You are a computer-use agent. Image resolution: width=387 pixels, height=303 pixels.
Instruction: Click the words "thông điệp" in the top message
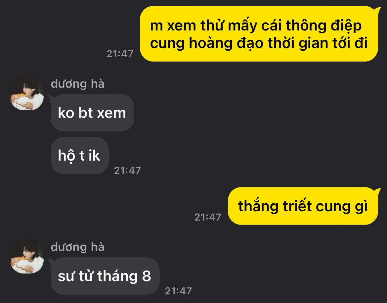tap(323, 26)
